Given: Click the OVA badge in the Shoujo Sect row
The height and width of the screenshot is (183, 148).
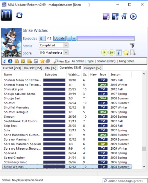Looking at the screenshot, I should tap(103, 98).
